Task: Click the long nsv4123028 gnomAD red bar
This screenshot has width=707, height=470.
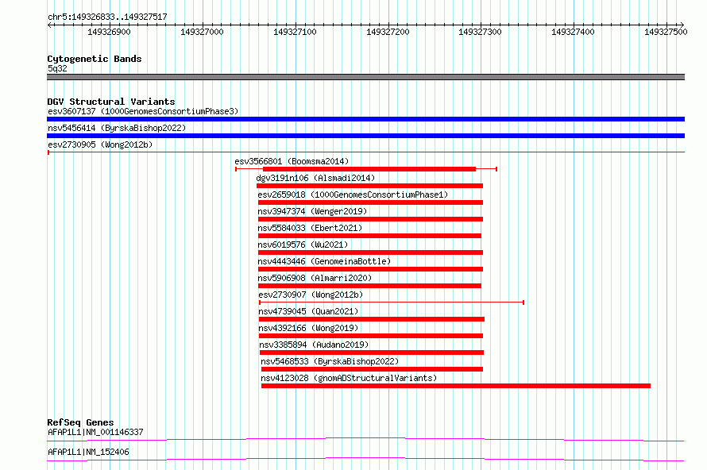Action: click(456, 386)
